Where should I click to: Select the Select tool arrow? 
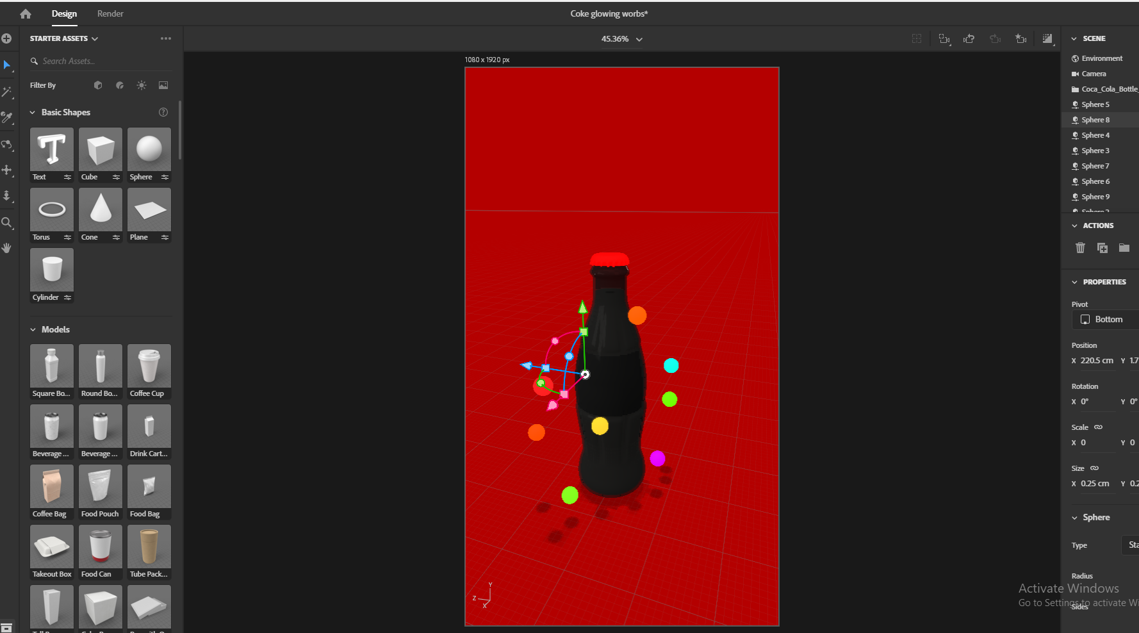(x=7, y=65)
